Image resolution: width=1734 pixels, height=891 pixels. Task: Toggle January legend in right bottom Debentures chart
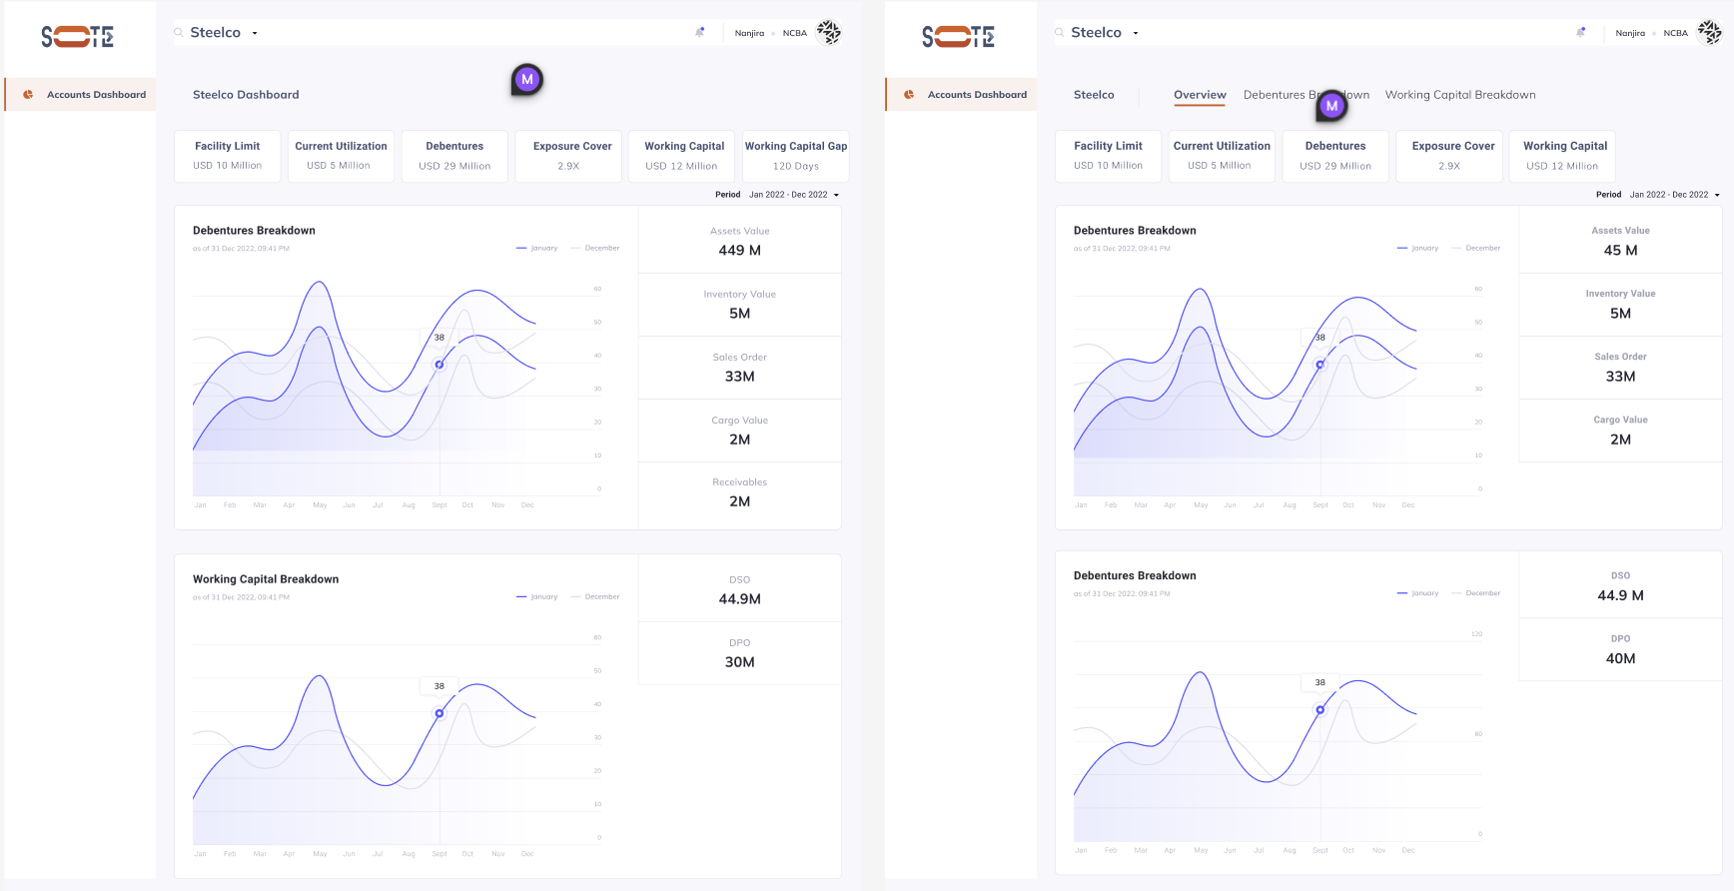click(x=1418, y=593)
